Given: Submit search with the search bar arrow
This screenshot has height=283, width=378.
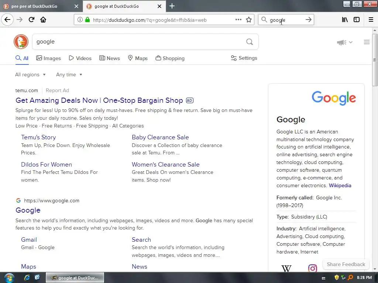Looking at the screenshot, I should 308,20.
